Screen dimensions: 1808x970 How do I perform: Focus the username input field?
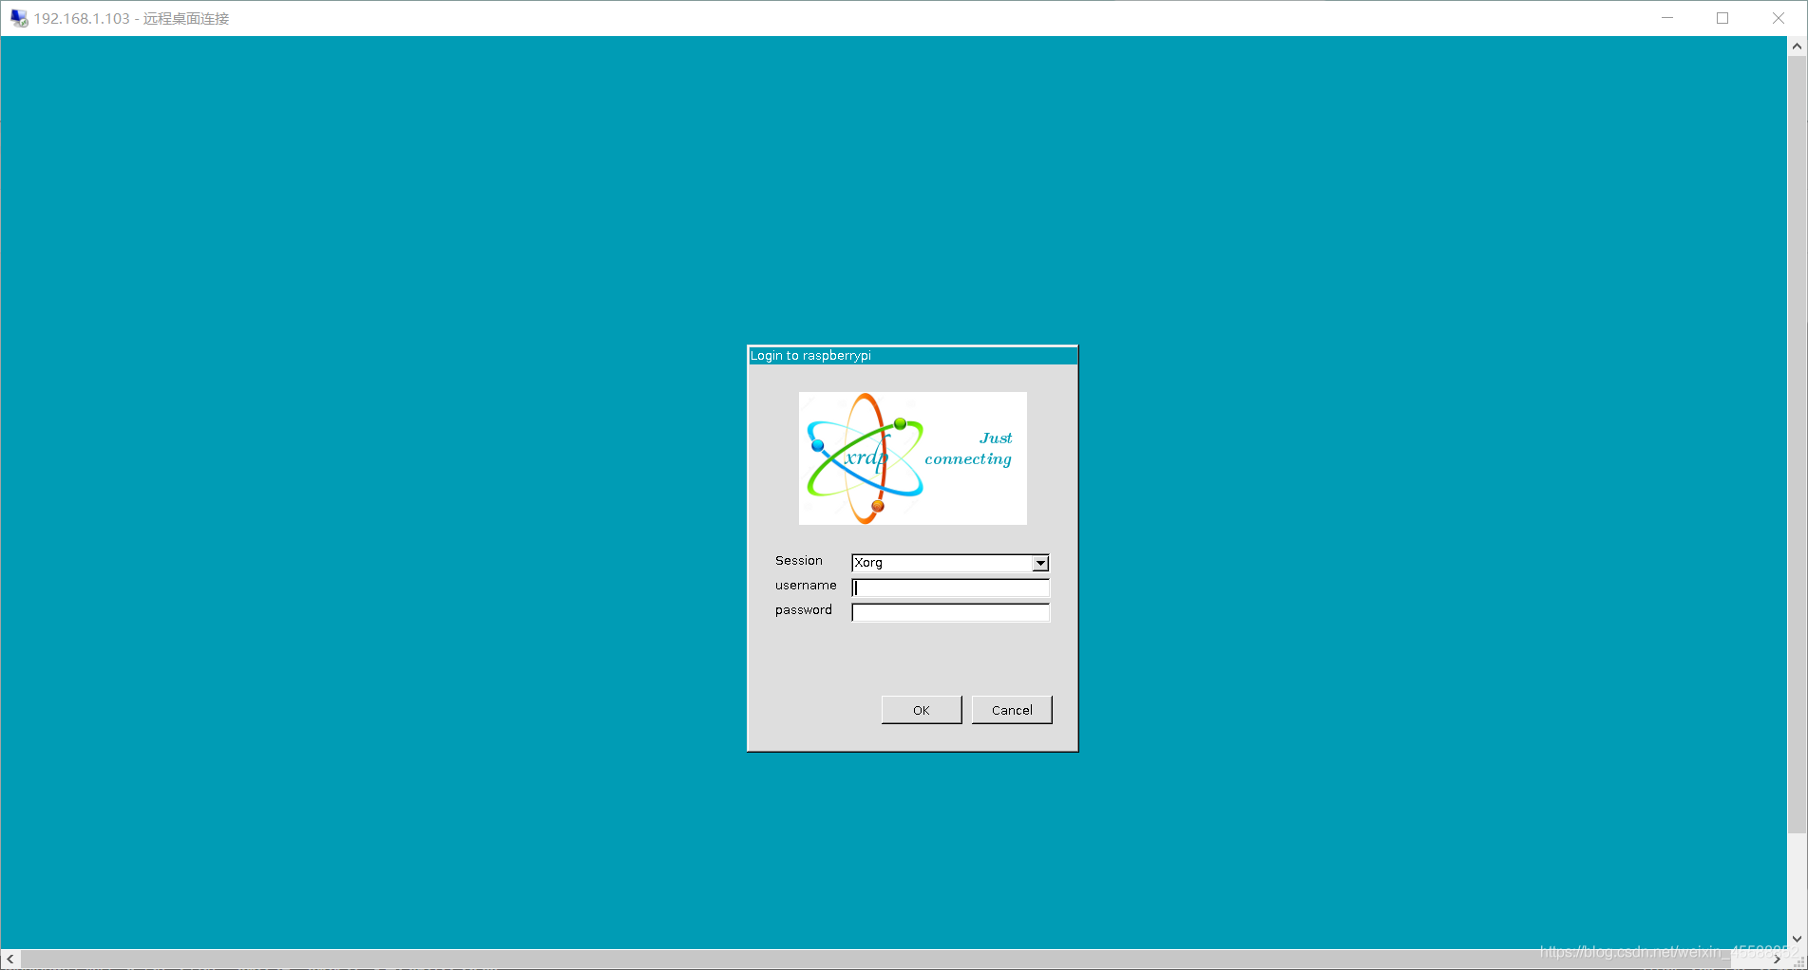[950, 588]
